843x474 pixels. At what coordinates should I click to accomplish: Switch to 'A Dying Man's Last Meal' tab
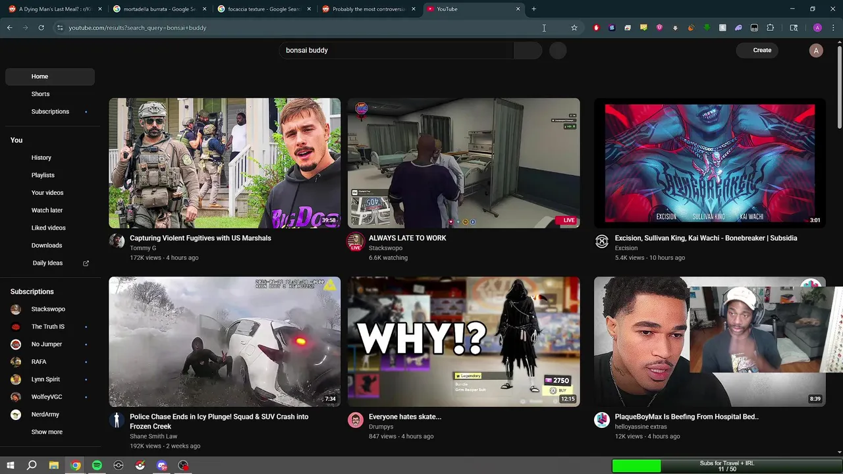point(56,9)
